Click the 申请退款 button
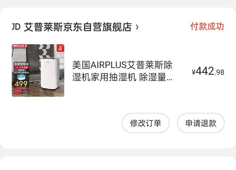236x170 pixels. pyautogui.click(x=201, y=123)
